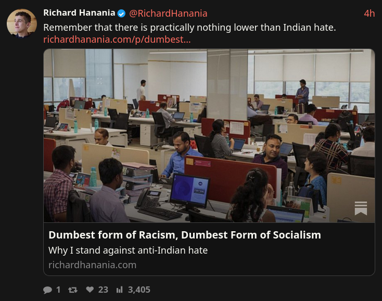Click the reply count number 1

(58, 290)
